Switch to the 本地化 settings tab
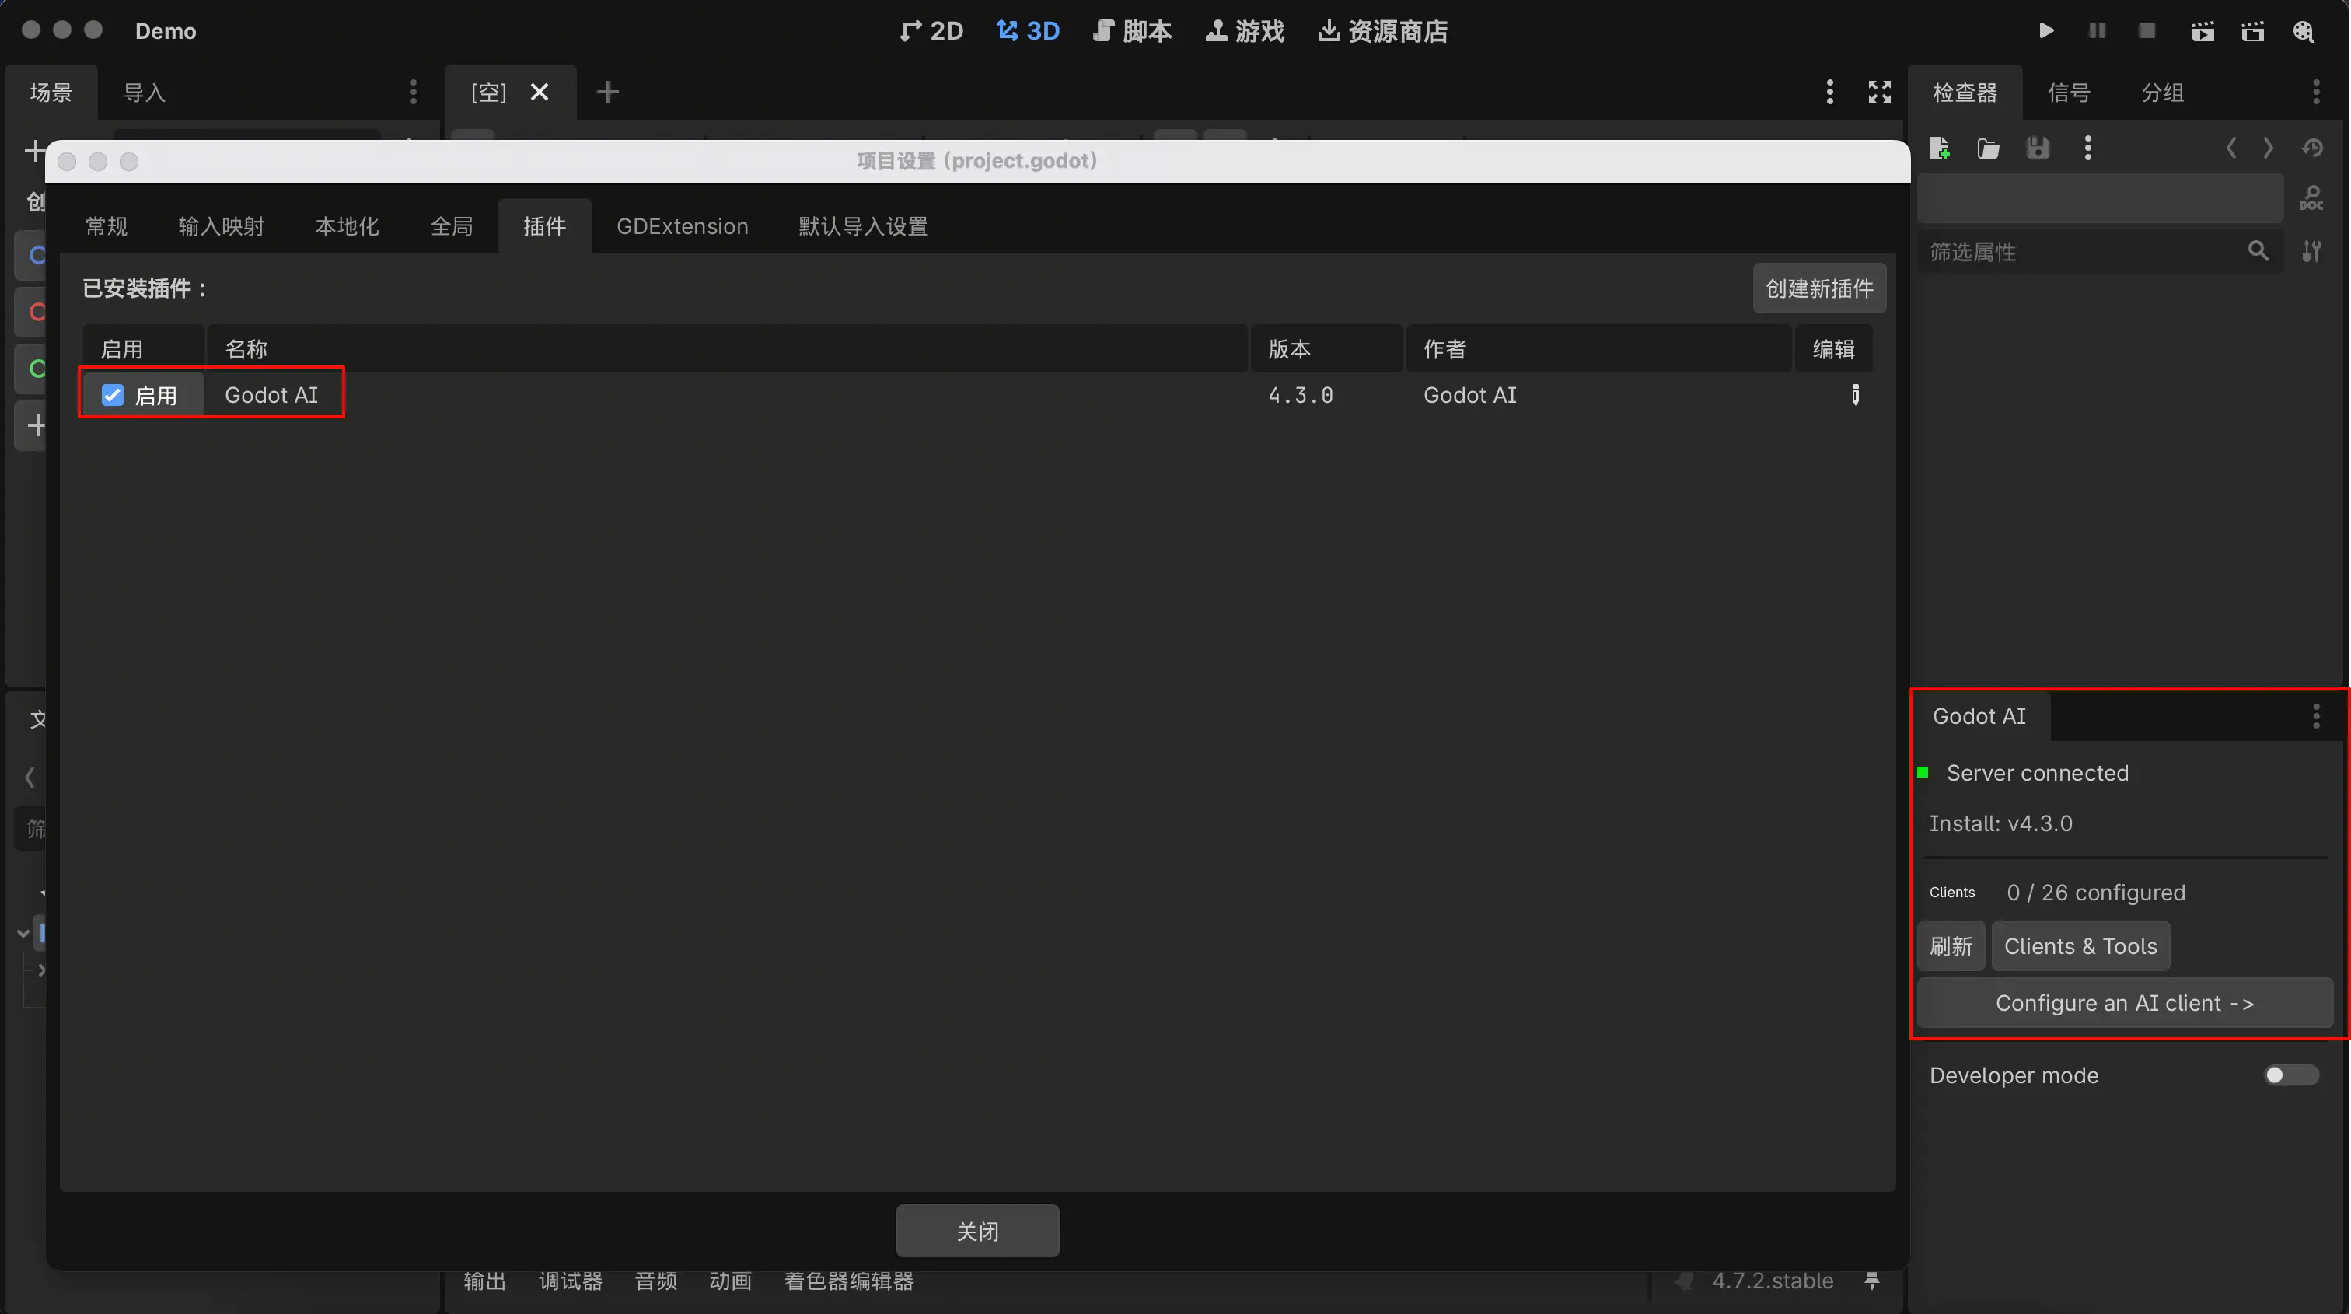 347,226
